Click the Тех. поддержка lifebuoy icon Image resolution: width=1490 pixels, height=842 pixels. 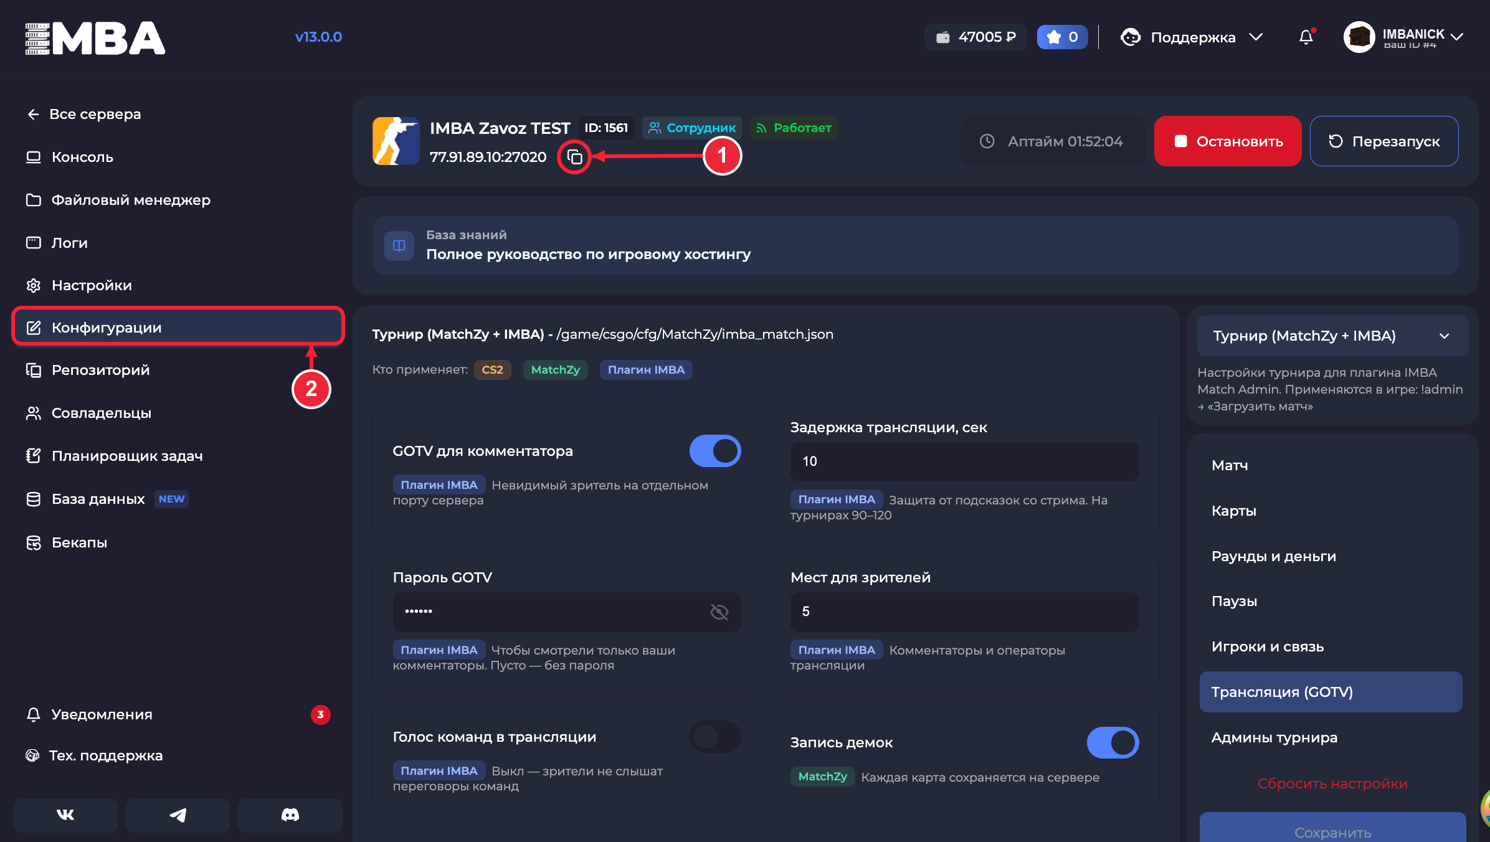pyautogui.click(x=32, y=755)
